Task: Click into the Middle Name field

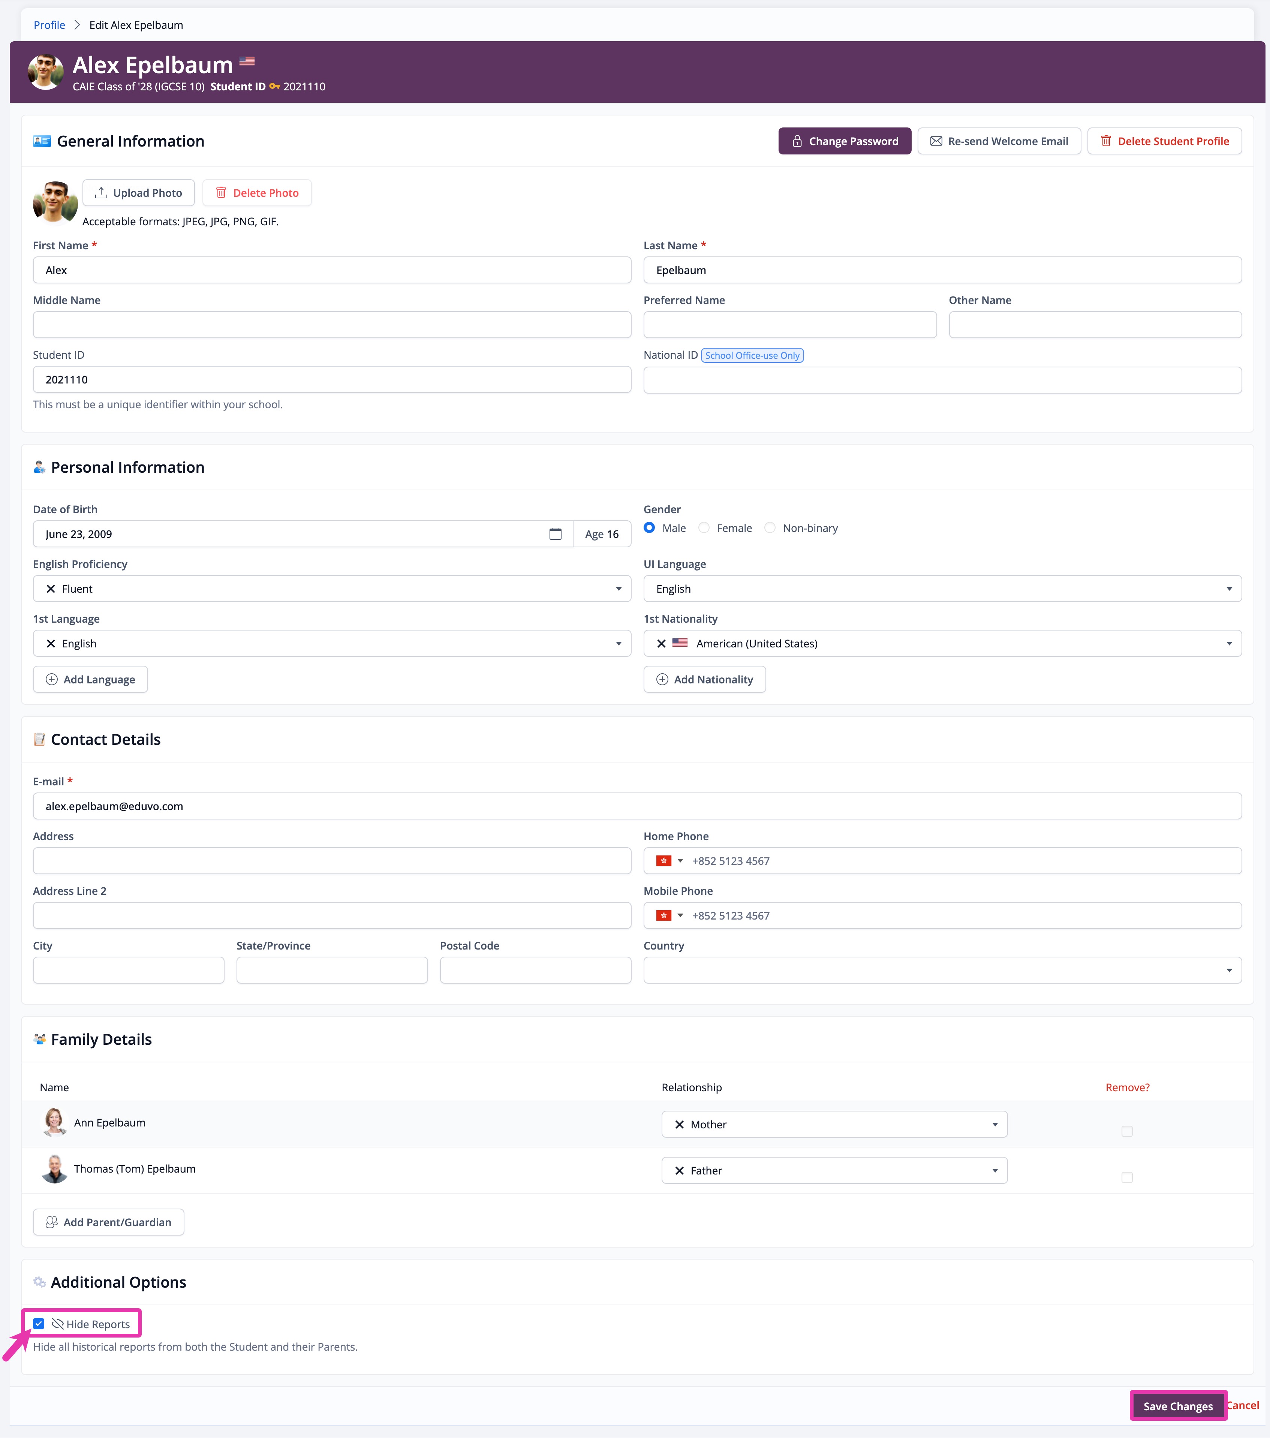Action: (331, 325)
